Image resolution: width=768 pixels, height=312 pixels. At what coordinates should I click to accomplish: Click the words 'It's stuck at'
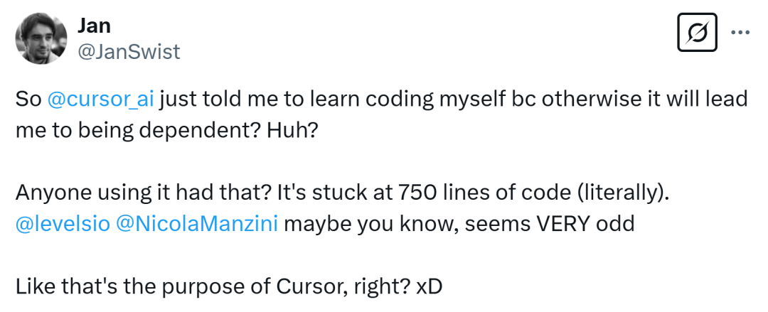pyautogui.click(x=333, y=193)
